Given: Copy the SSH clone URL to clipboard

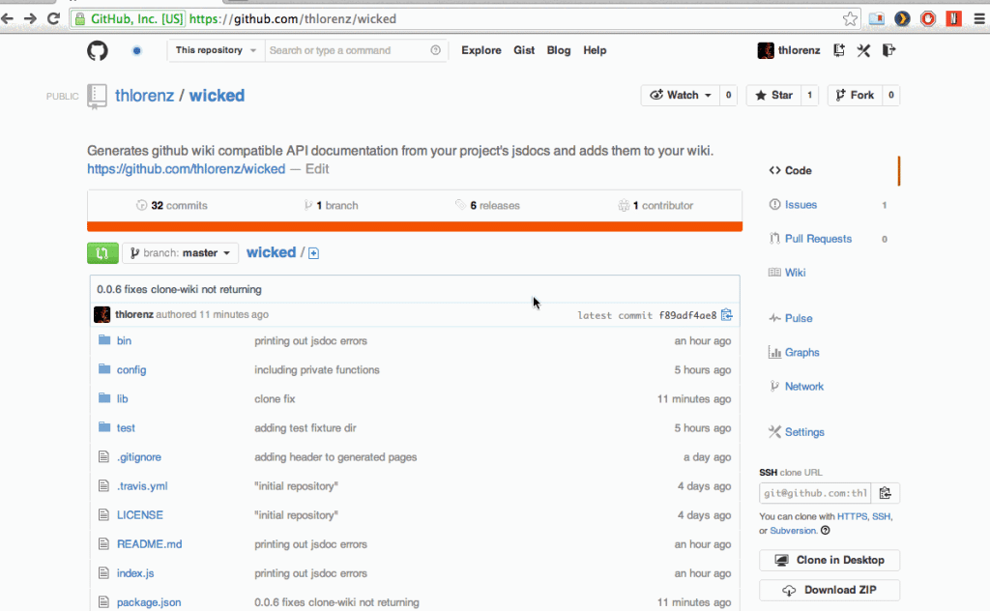Looking at the screenshot, I should point(886,493).
